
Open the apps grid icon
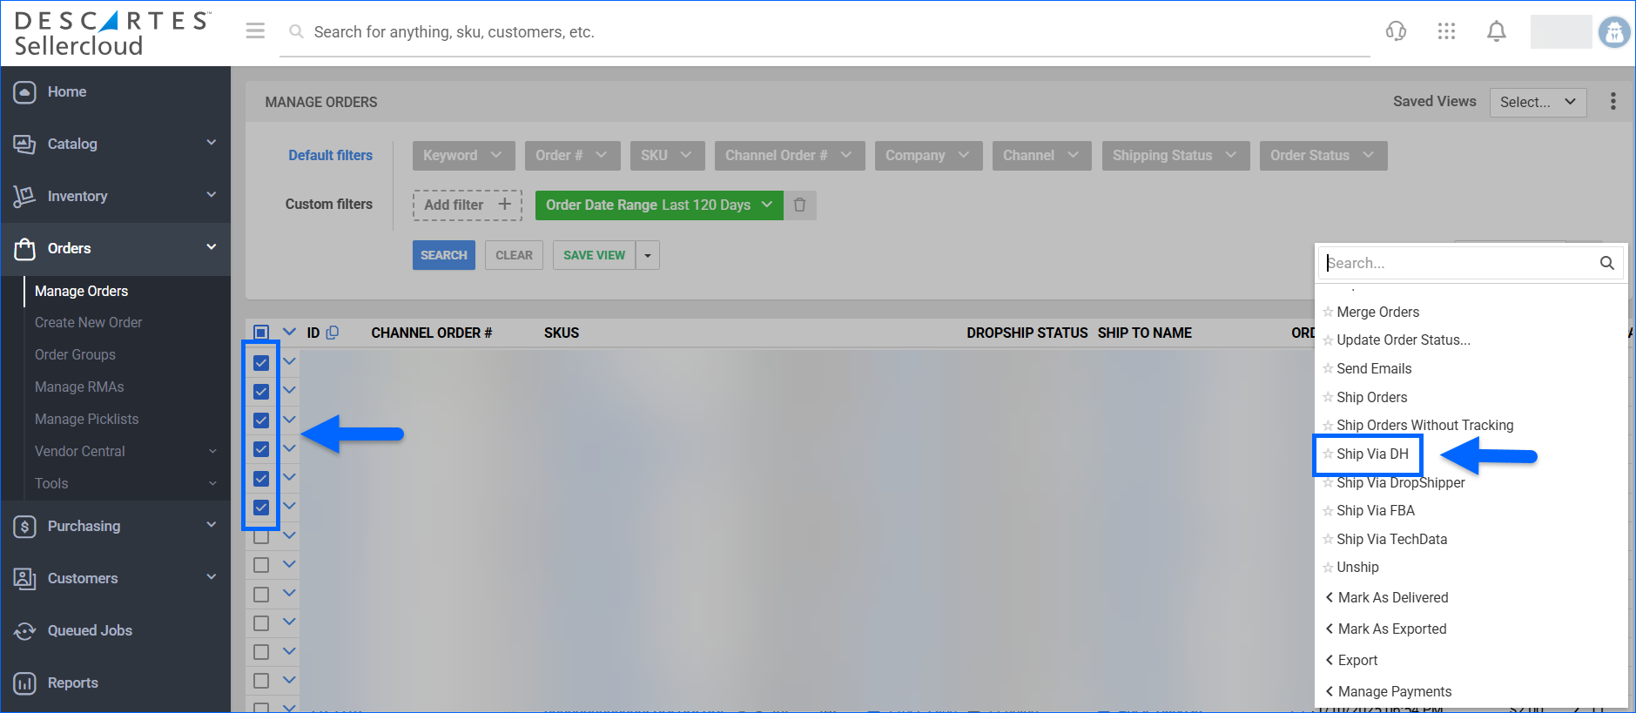pos(1446,31)
